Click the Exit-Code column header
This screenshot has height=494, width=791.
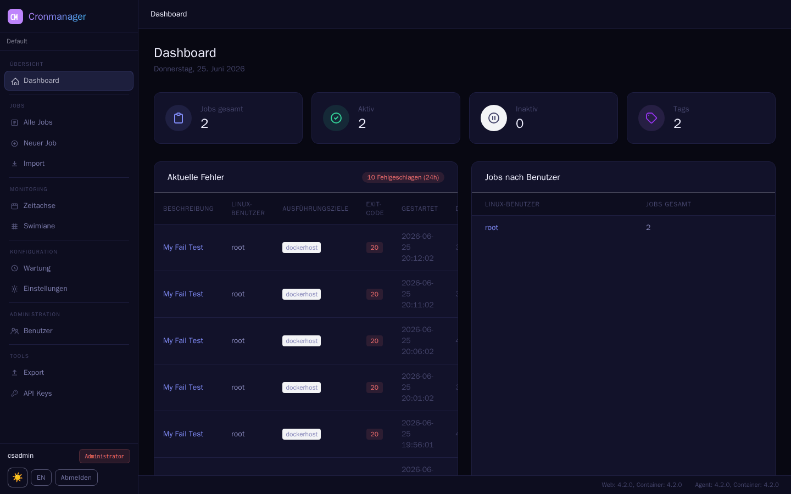tap(375, 209)
